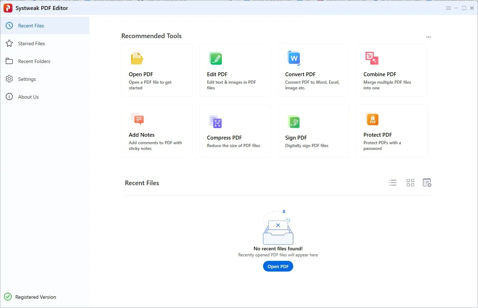Click the Protect PDF card title

point(378,135)
